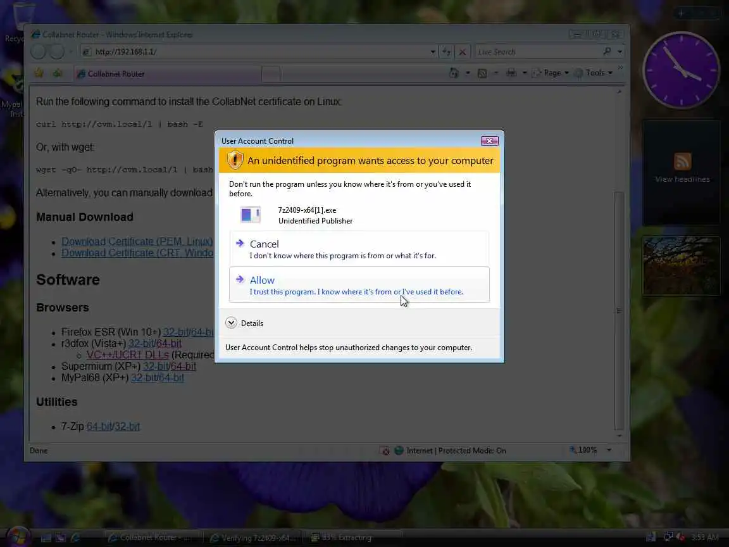Click the Live Search input box
Image resolution: width=729 pixels, height=547 pixels.
(x=539, y=52)
